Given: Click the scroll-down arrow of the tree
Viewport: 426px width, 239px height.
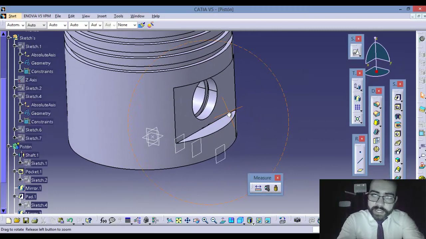Looking at the screenshot, I should point(3,211).
